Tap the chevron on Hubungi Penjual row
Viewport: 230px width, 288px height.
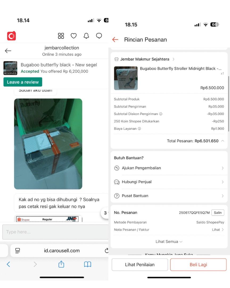(x=223, y=182)
